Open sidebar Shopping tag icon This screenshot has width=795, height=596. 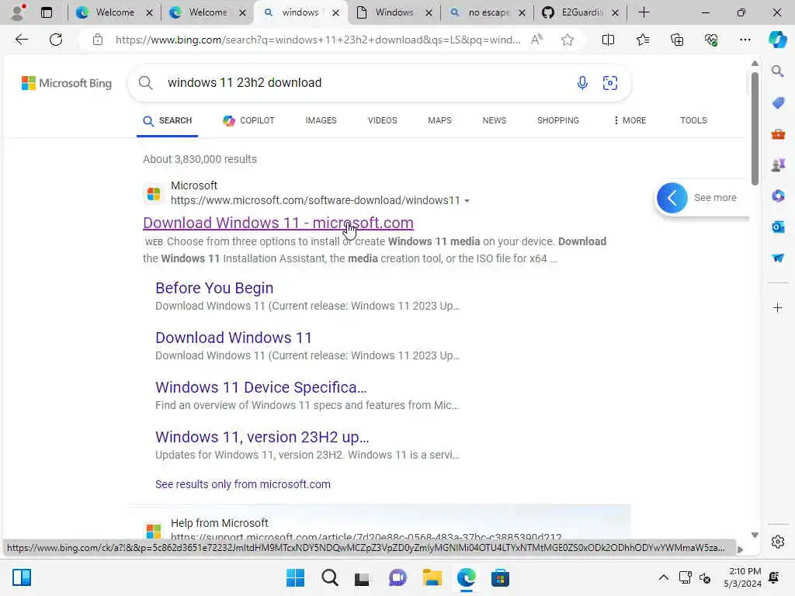(x=778, y=103)
